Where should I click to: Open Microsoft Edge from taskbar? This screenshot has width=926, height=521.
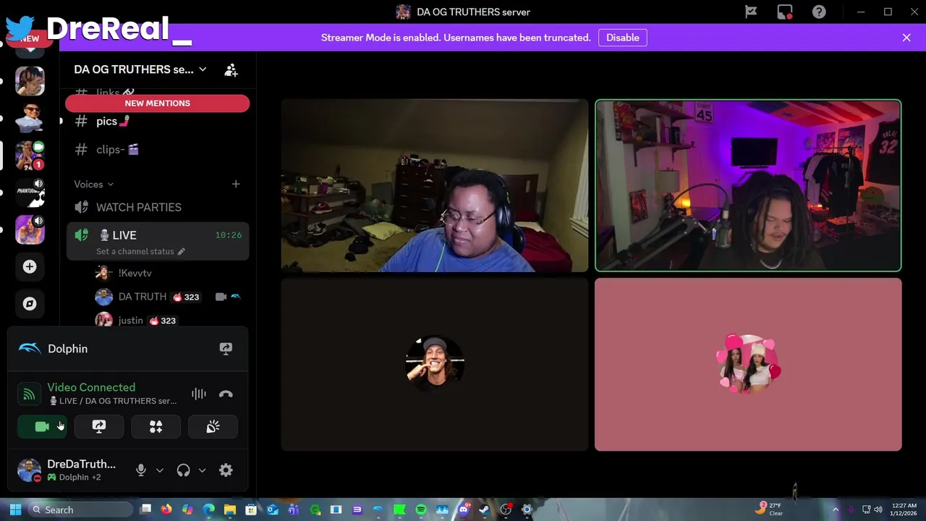(208, 510)
